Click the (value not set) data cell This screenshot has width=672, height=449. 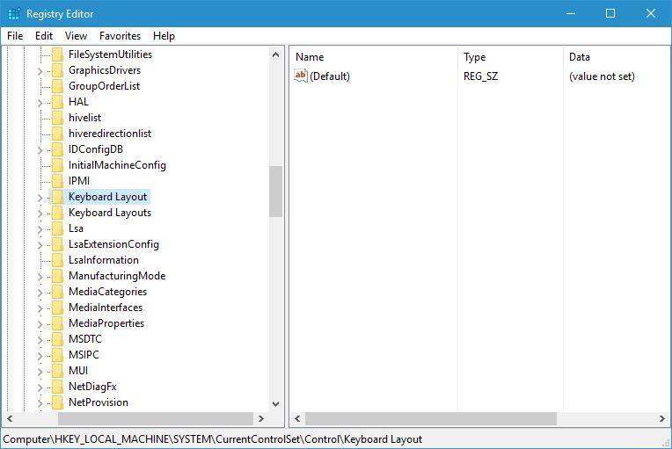pyautogui.click(x=602, y=76)
